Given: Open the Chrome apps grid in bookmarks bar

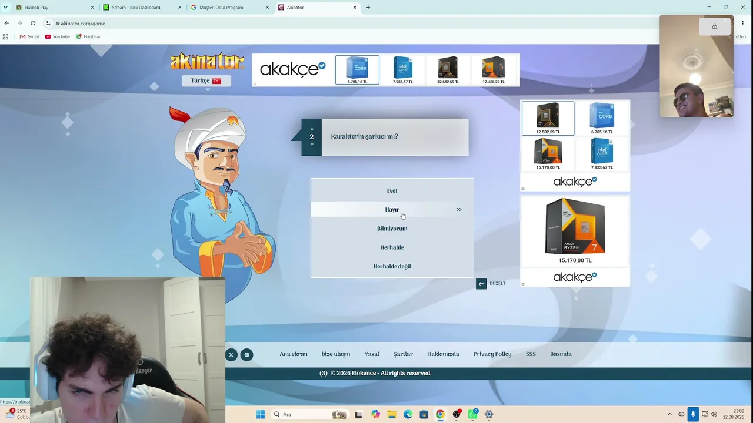Looking at the screenshot, I should (5, 36).
